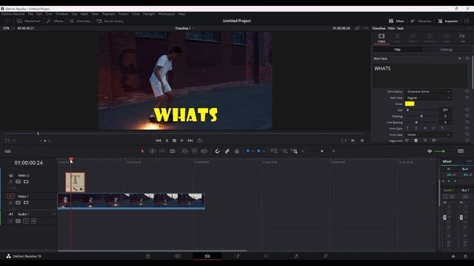Open the yellow text Color swatch
This screenshot has width=474, height=266.
click(x=410, y=103)
